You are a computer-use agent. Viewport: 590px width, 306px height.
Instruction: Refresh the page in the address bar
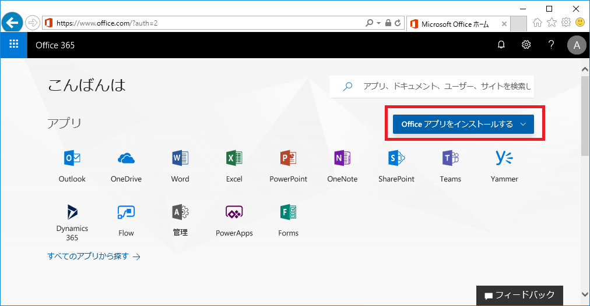click(398, 23)
